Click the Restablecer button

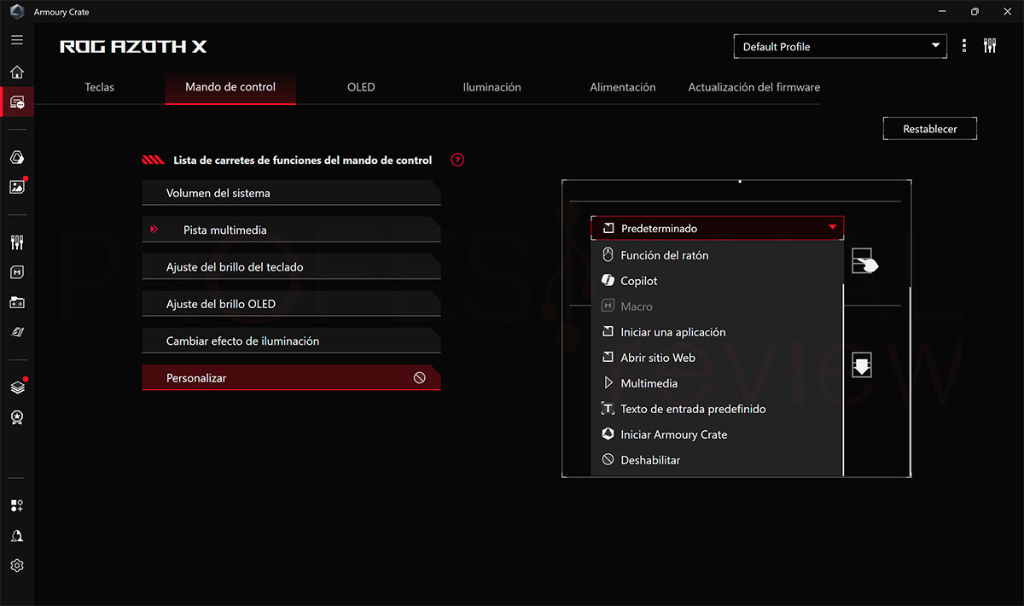click(930, 129)
